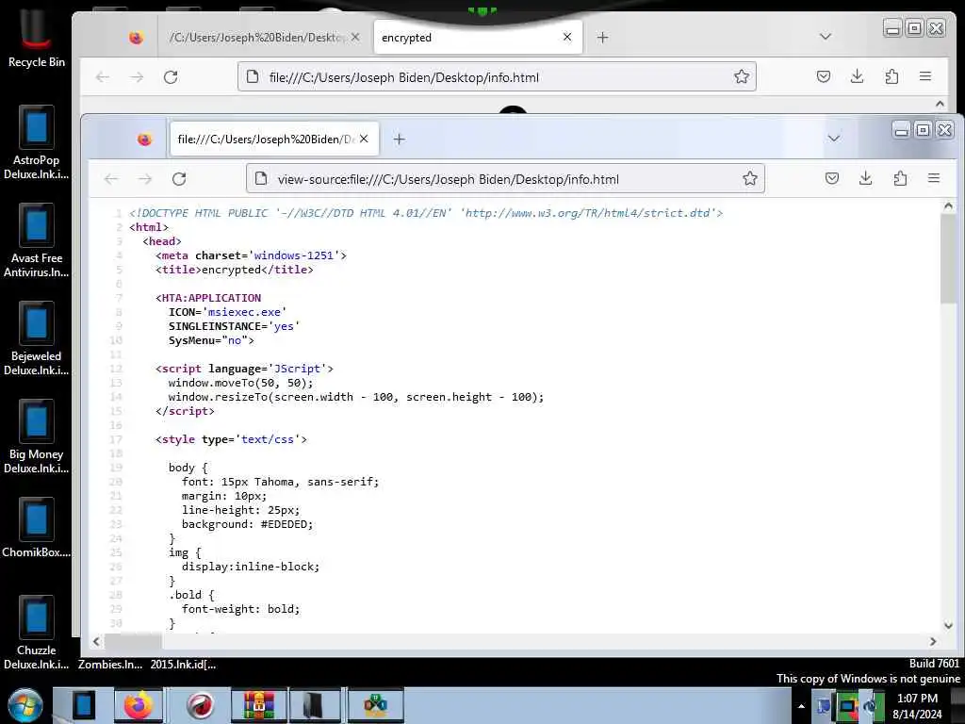Click the 'msiexec.exe' value in source
The width and height of the screenshot is (965, 724).
pyautogui.click(x=244, y=312)
